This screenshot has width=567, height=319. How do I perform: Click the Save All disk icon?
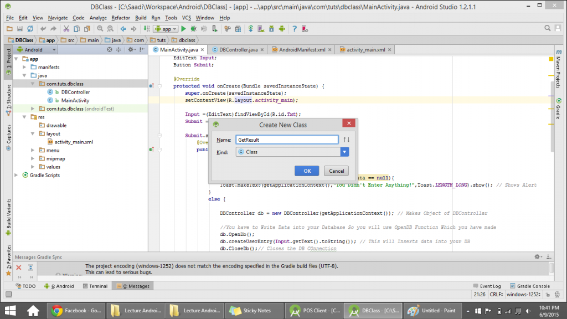[x=20, y=28]
